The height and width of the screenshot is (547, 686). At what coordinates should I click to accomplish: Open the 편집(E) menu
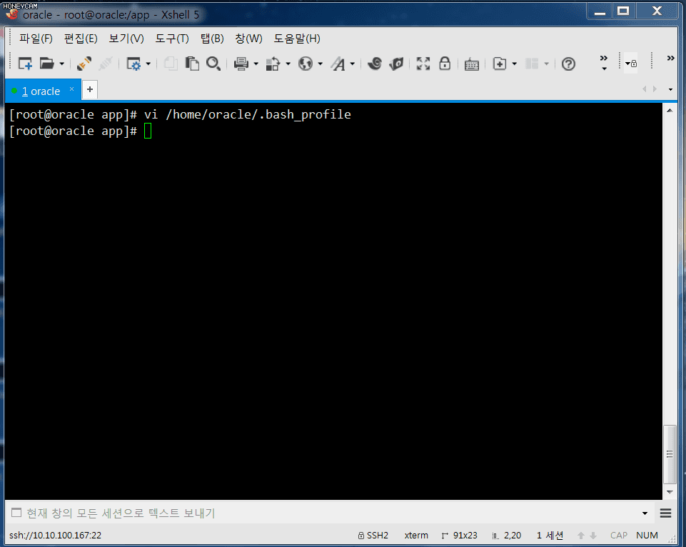tap(81, 39)
